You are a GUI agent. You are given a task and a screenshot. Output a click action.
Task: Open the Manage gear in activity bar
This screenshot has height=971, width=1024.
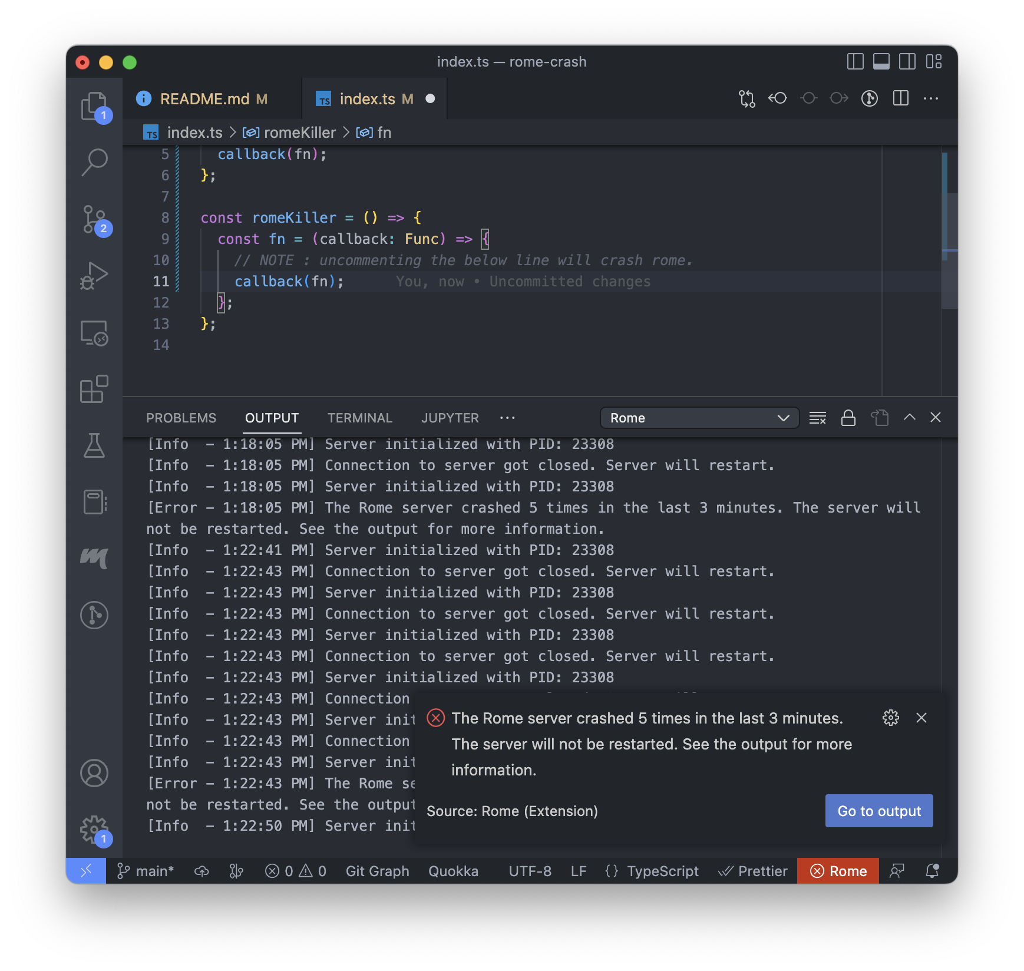click(x=94, y=830)
